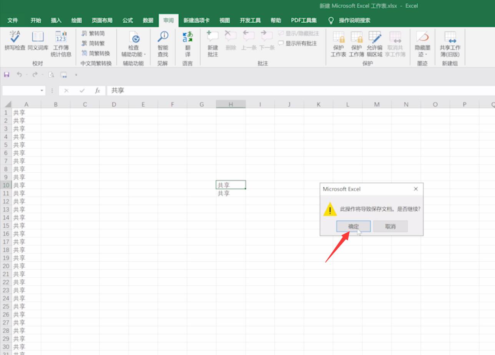Switch to the 数据 data tab
The width and height of the screenshot is (495, 355).
pos(148,20)
